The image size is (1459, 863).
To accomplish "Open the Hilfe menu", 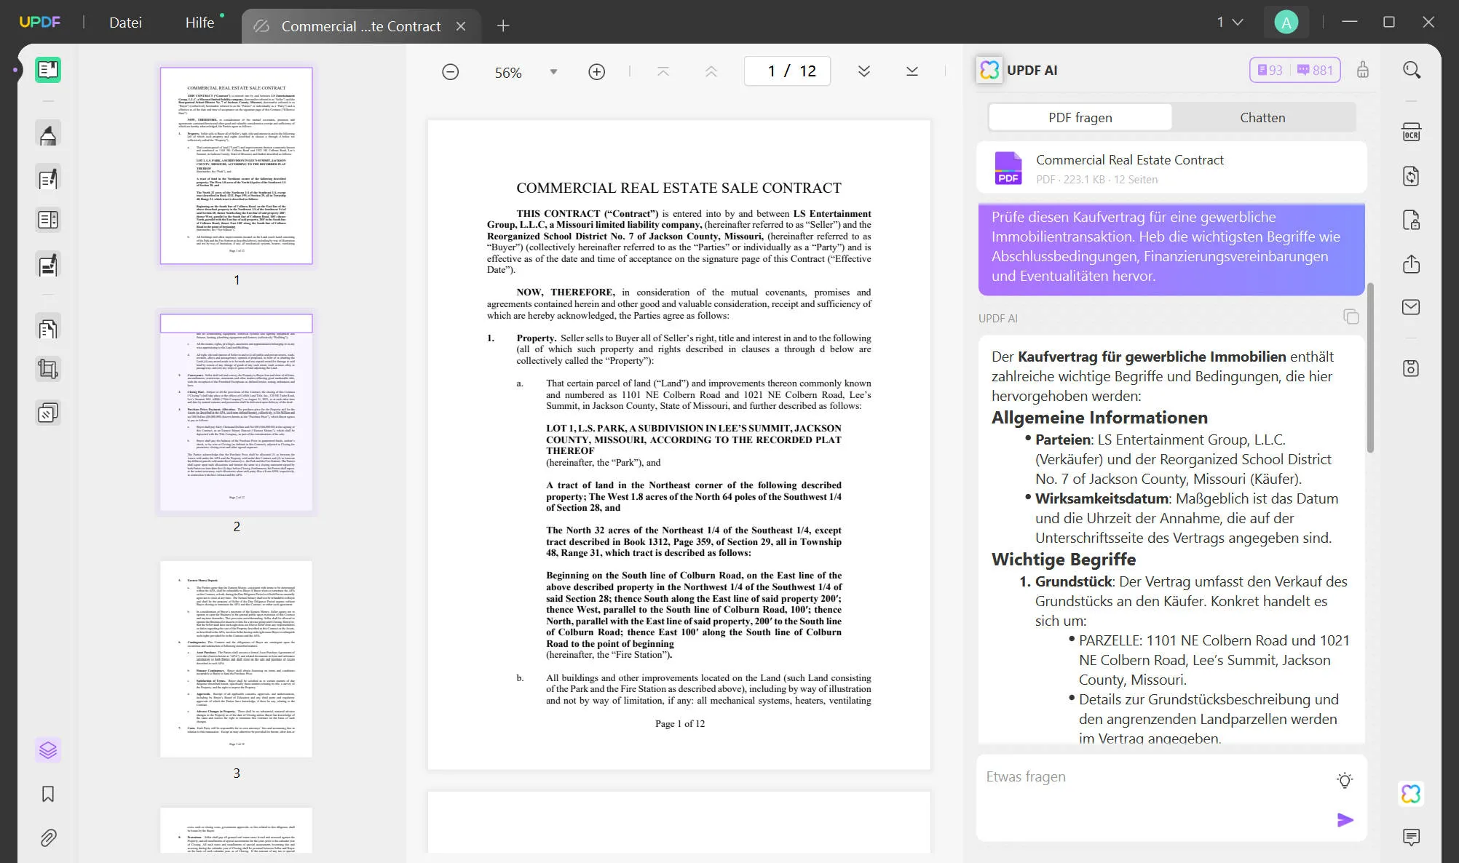I will (199, 23).
